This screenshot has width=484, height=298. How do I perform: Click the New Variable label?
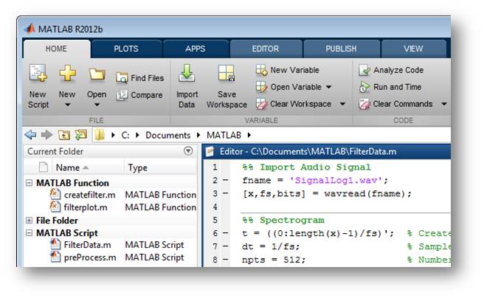295,70
